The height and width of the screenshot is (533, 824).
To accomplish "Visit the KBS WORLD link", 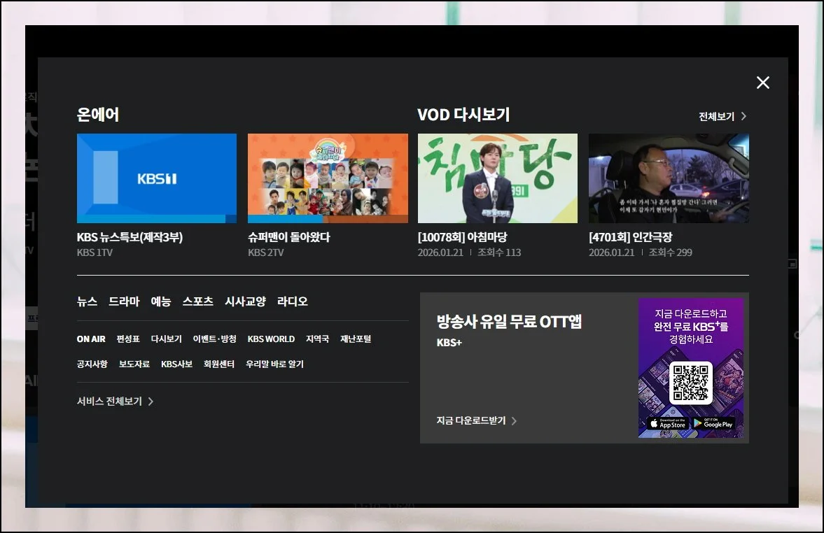I will pos(271,339).
